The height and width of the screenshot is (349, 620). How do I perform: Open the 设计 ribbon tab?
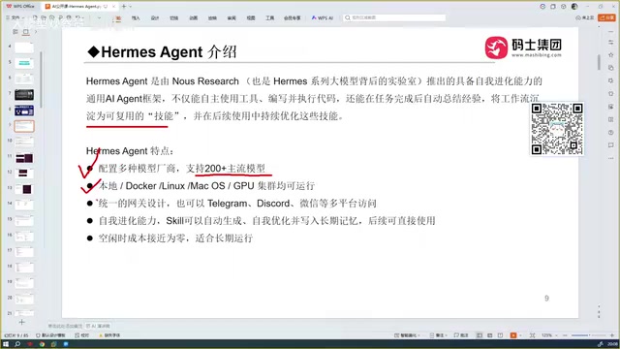pyautogui.click(x=155, y=18)
